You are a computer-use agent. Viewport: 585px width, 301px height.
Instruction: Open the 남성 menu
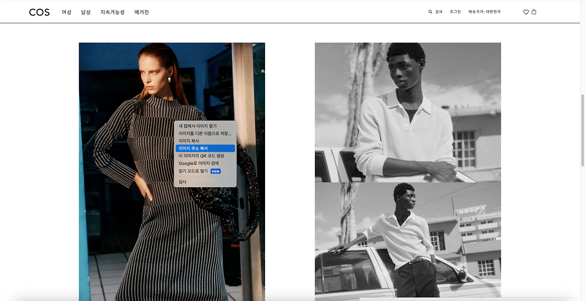[86, 12]
